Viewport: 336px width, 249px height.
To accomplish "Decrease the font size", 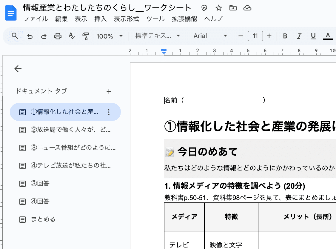I will (x=241, y=36).
